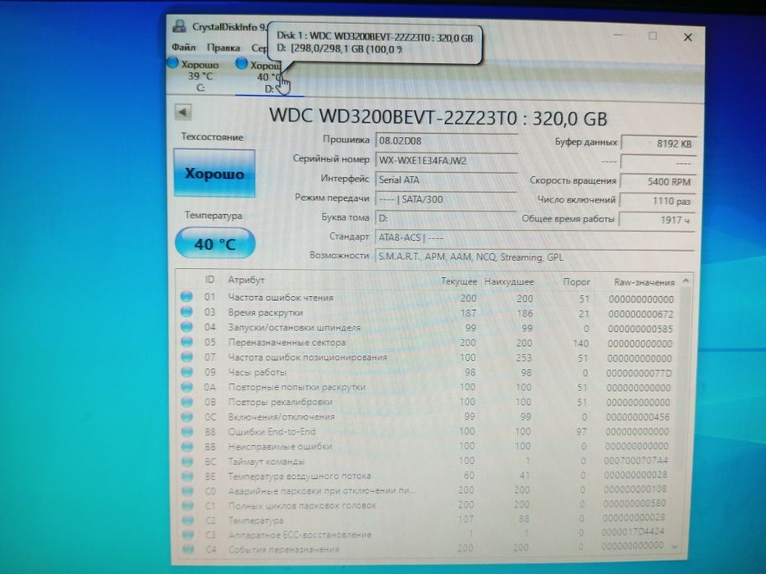Click the Raw-значения column header
766x574 pixels.
tap(644, 282)
